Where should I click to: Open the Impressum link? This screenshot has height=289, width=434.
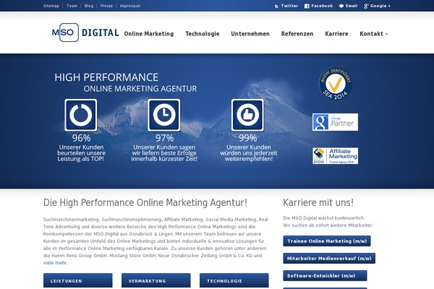(x=130, y=6)
